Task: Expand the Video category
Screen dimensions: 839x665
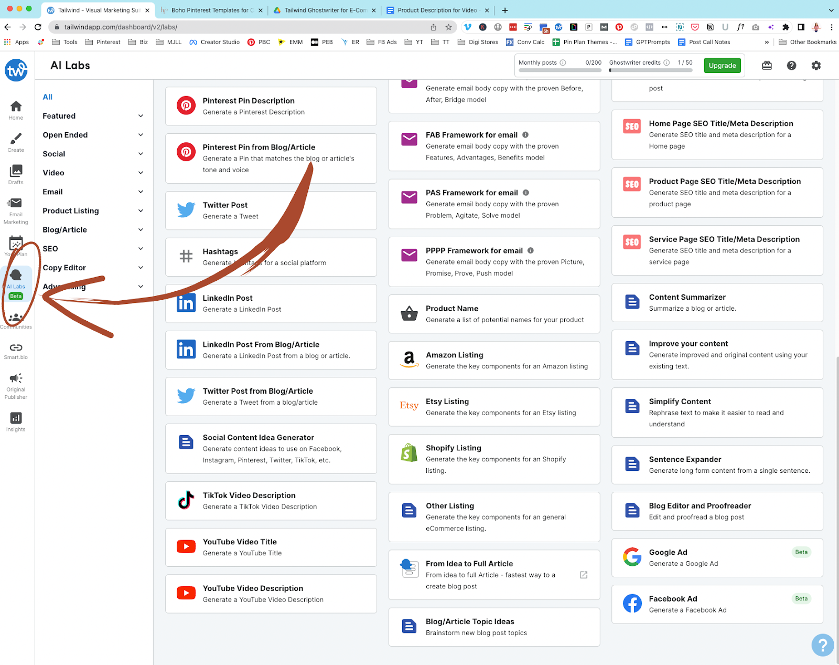Action: click(93, 173)
